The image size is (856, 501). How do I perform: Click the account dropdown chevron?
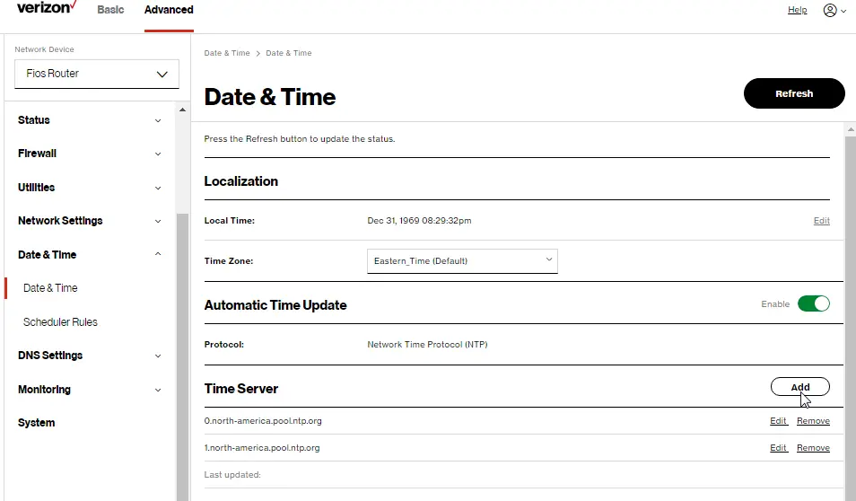844,11
